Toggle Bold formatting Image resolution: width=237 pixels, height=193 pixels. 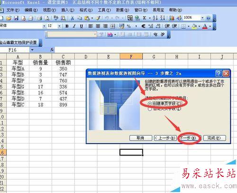tap(67, 26)
